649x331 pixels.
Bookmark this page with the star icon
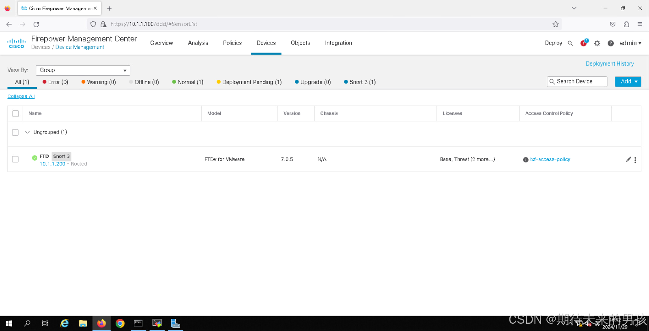point(555,24)
